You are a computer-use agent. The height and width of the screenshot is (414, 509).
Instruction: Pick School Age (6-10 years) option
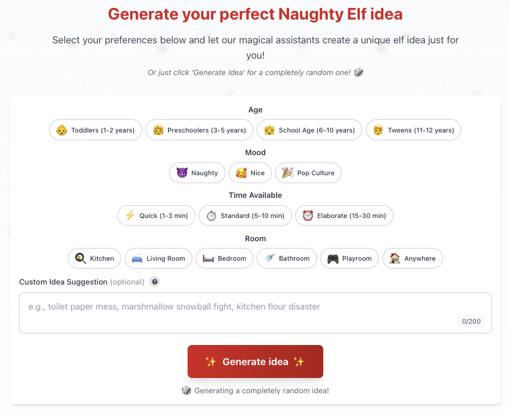pos(309,130)
